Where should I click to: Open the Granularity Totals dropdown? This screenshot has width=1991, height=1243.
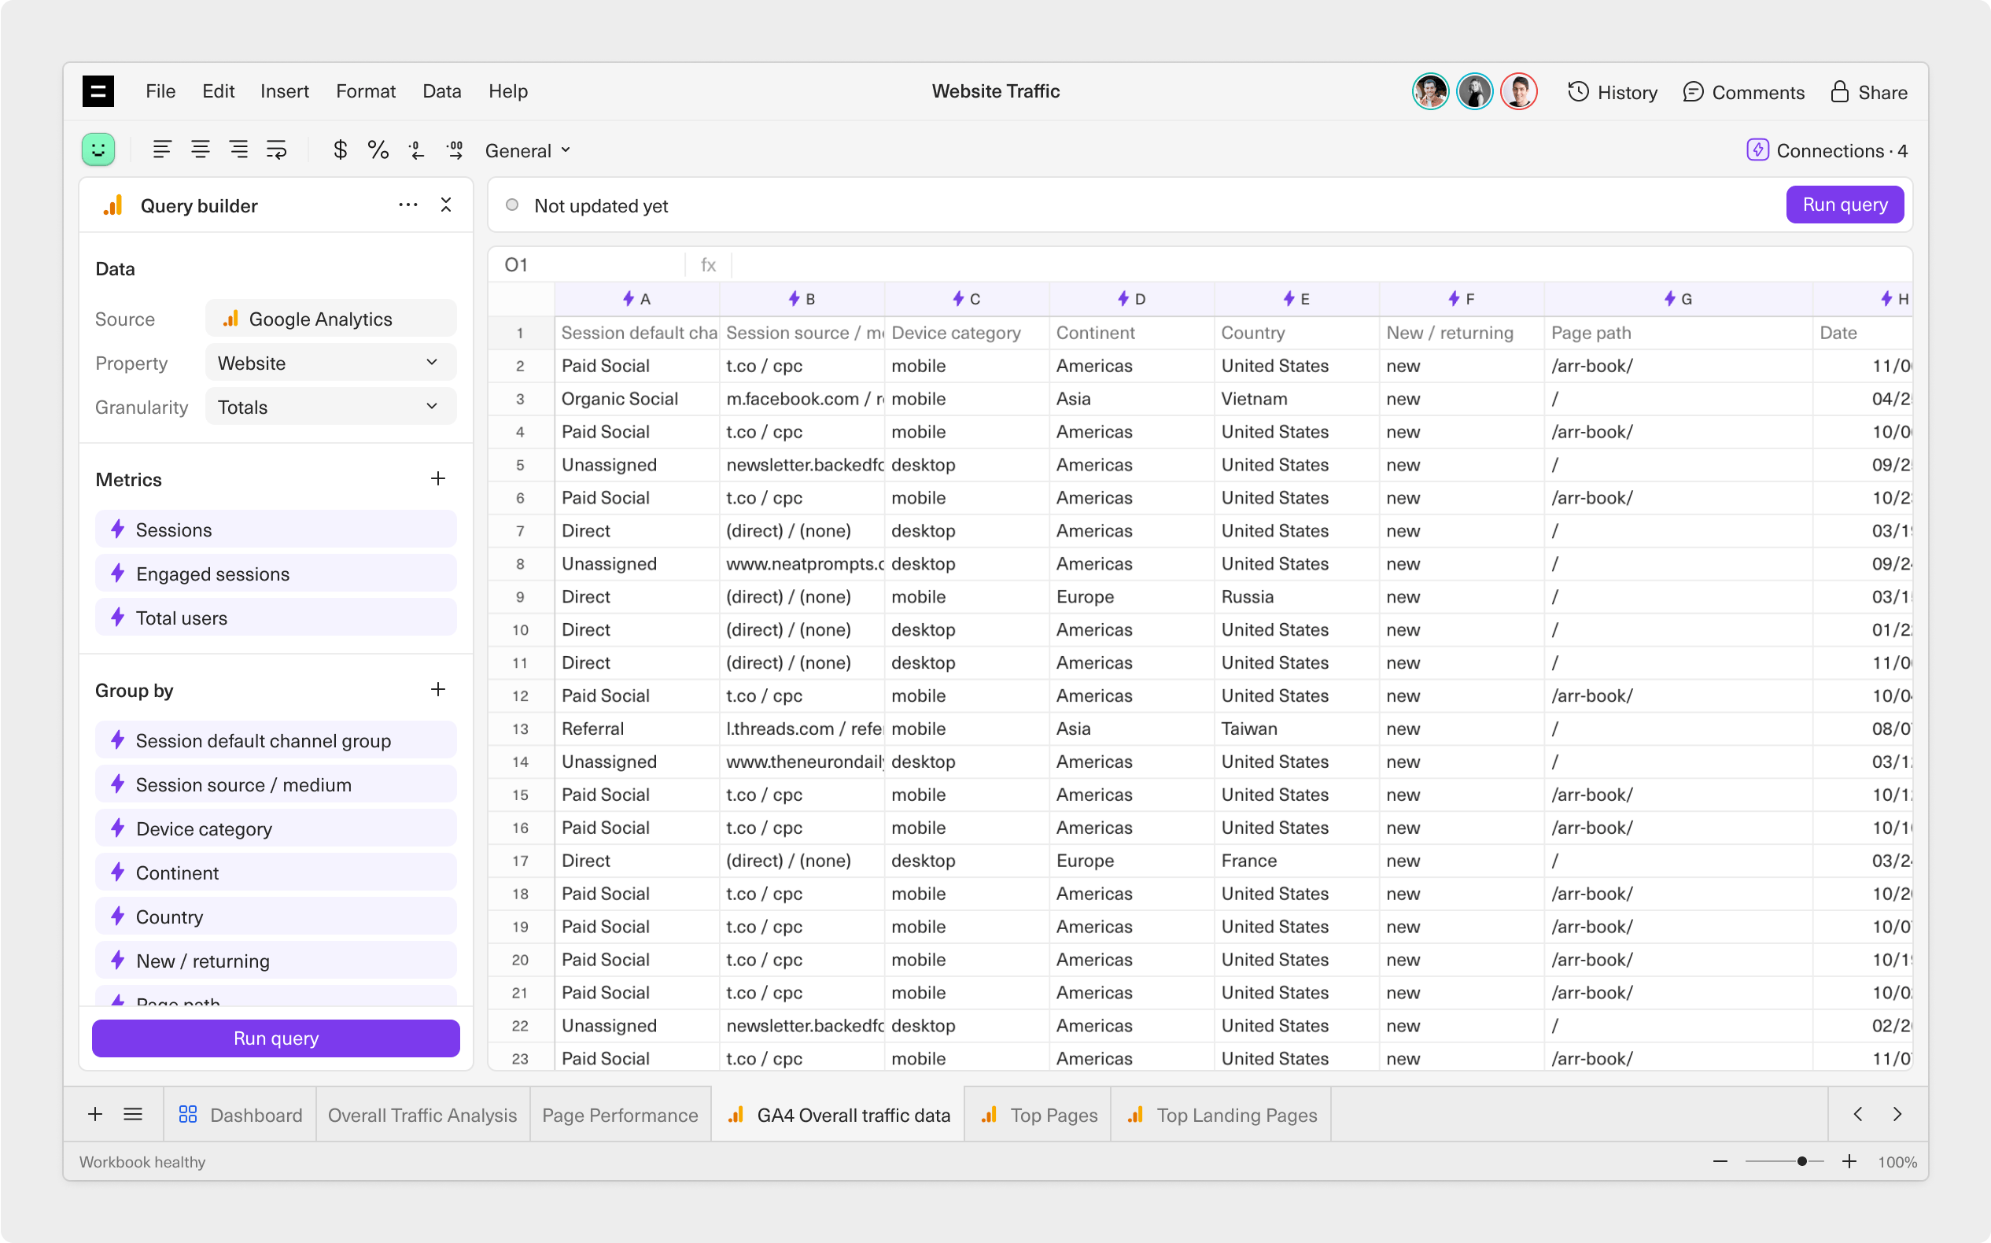(x=330, y=407)
